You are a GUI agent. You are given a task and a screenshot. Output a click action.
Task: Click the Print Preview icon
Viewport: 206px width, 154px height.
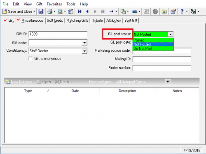[x=60, y=11]
